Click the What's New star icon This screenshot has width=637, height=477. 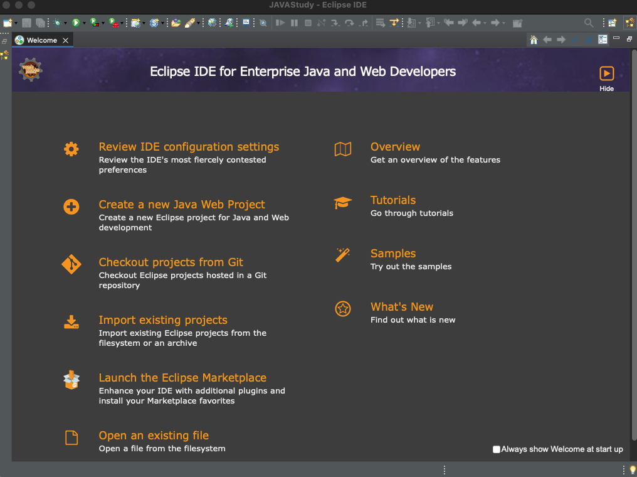(x=343, y=309)
